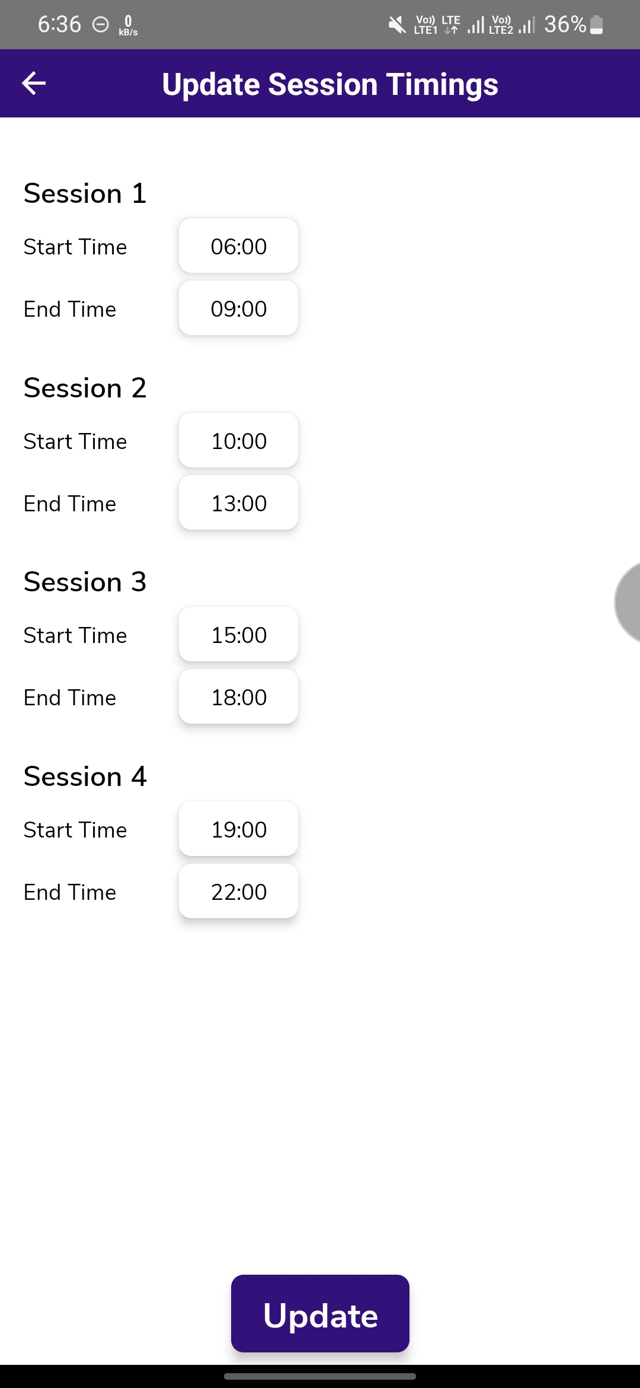This screenshot has width=640, height=1388.
Task: Tap the network speed kB/s indicator
Action: point(128,26)
